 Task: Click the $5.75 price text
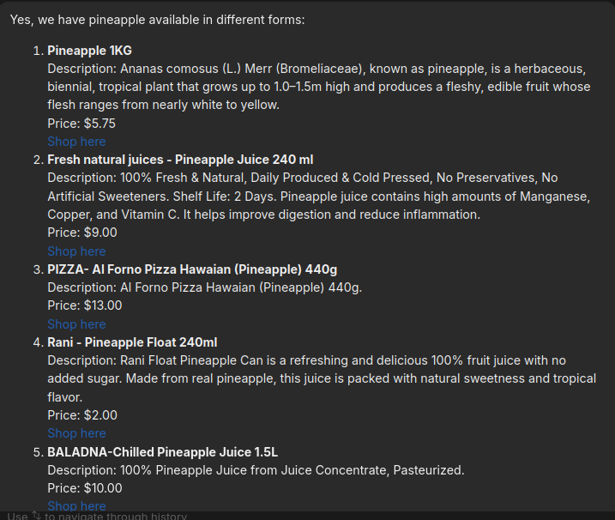pyautogui.click(x=99, y=124)
